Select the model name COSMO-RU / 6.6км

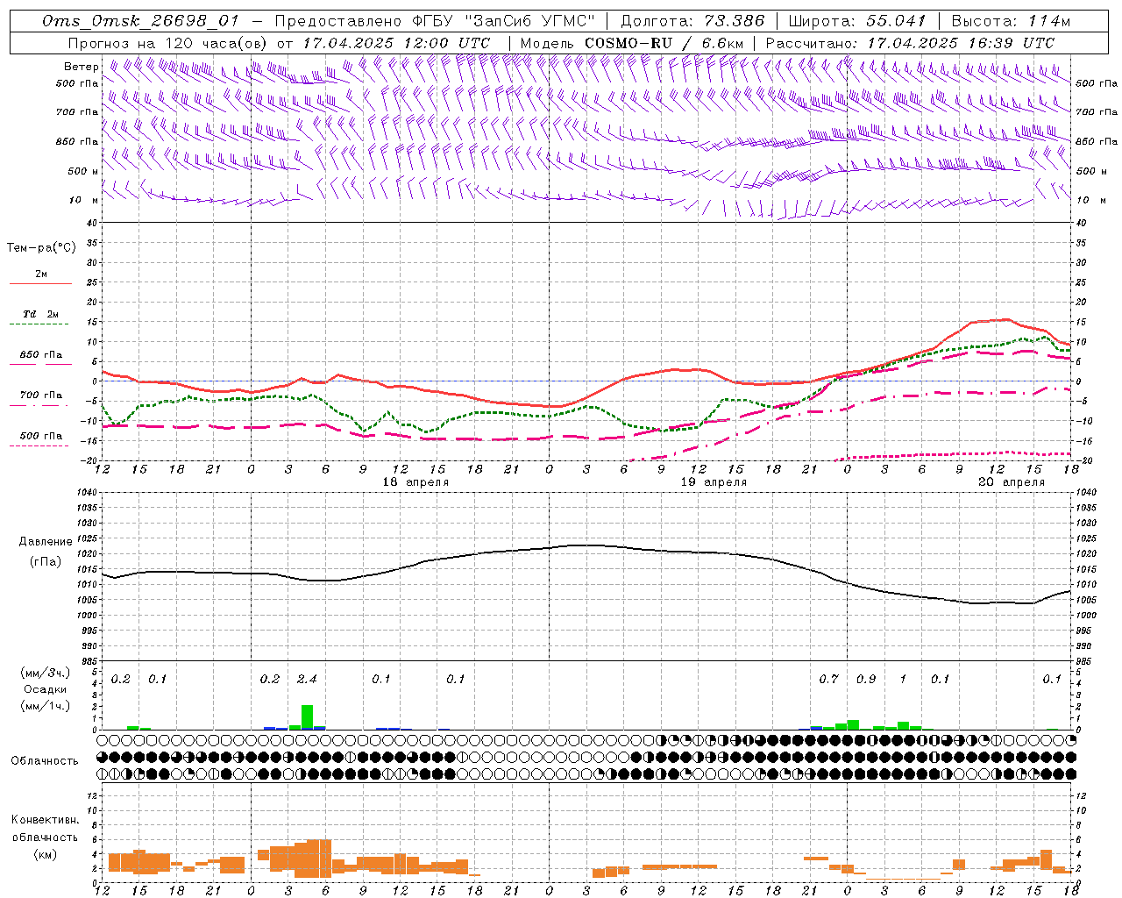(x=664, y=43)
